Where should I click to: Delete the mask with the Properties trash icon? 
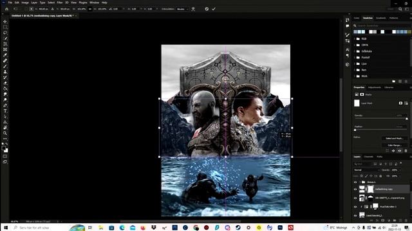pos(406,151)
